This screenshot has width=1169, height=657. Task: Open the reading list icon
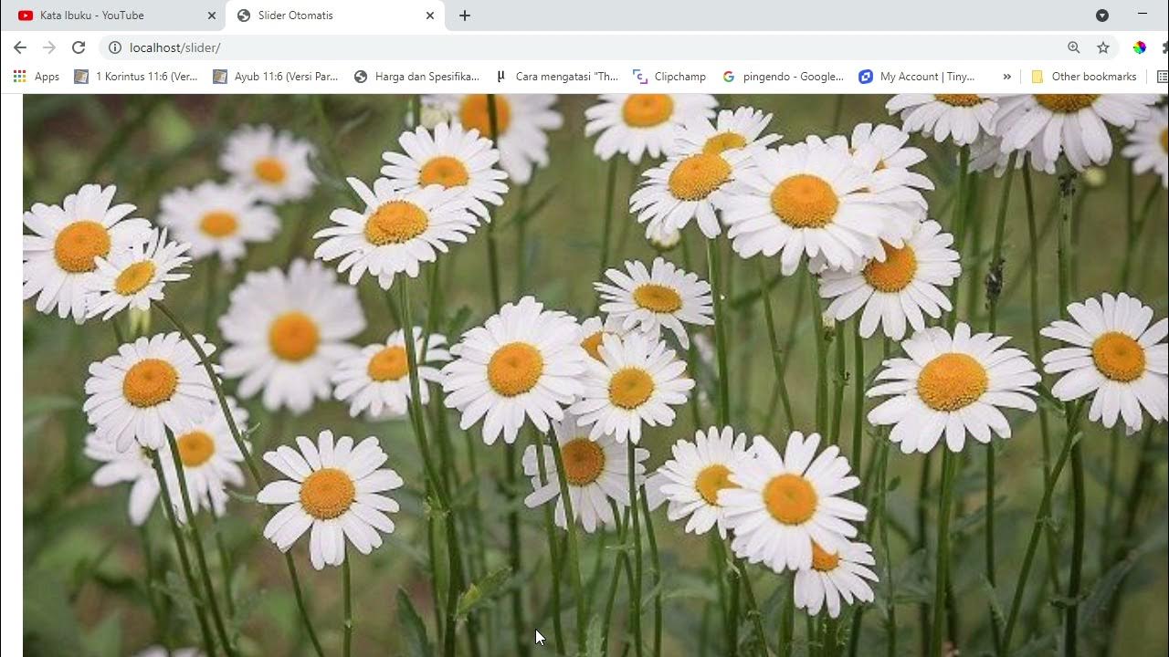pos(1163,77)
